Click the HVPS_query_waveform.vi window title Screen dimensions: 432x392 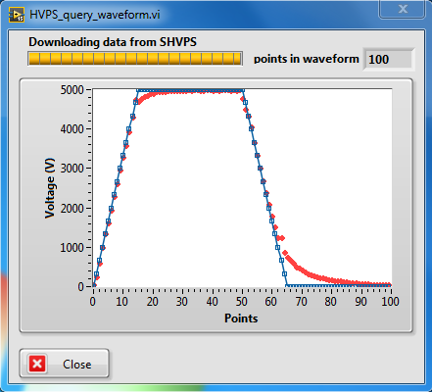95,15
